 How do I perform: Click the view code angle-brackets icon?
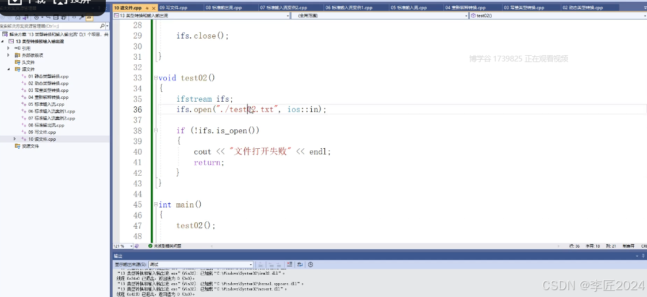[x=74, y=17]
